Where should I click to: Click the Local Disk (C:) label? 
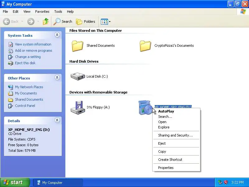point(97,76)
